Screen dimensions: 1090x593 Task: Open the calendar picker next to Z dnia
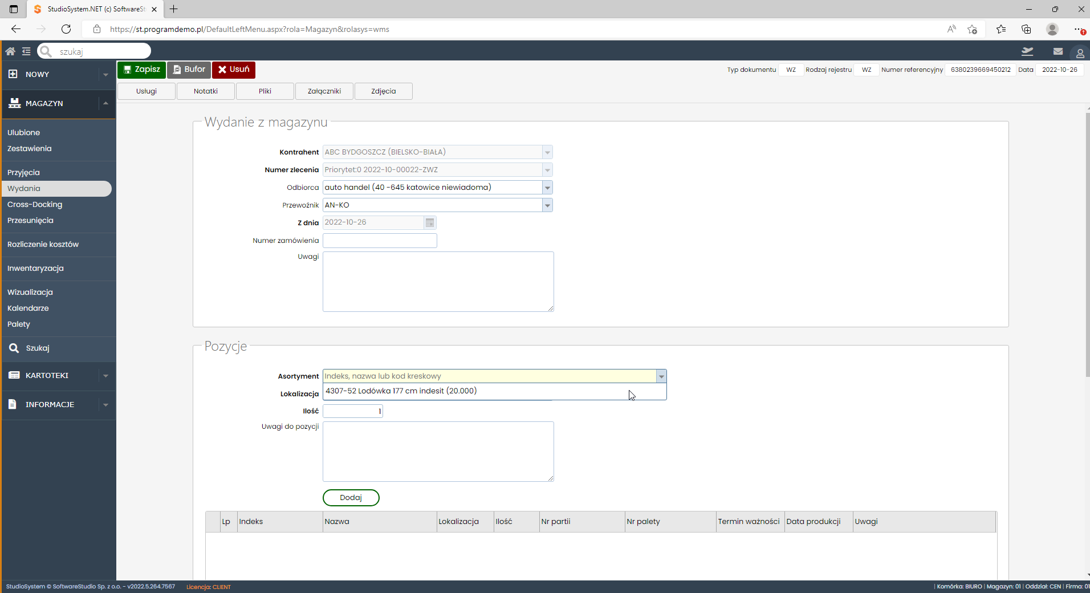coord(430,222)
